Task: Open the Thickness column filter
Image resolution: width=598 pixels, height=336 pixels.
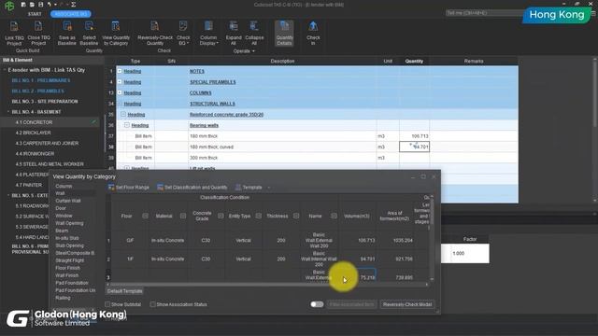Action: pos(296,216)
